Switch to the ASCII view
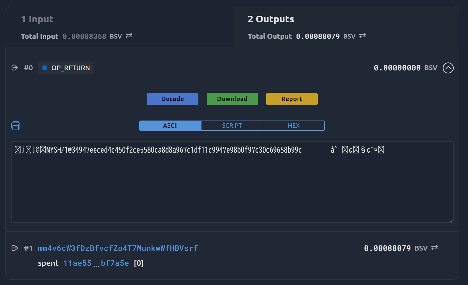 tap(170, 126)
